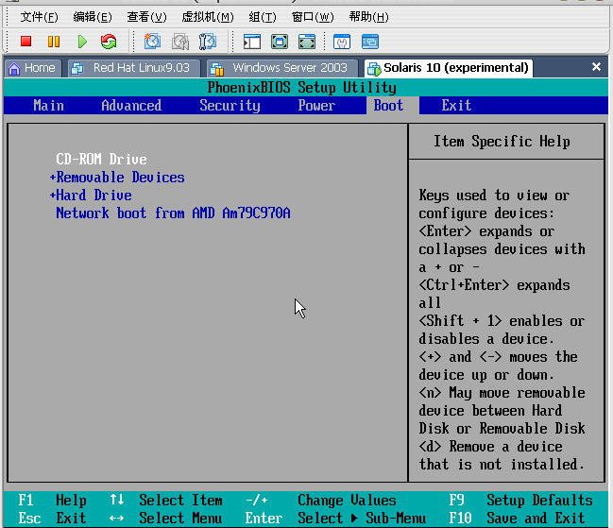
Task: Click the Select Item footer label
Action: [x=180, y=501]
